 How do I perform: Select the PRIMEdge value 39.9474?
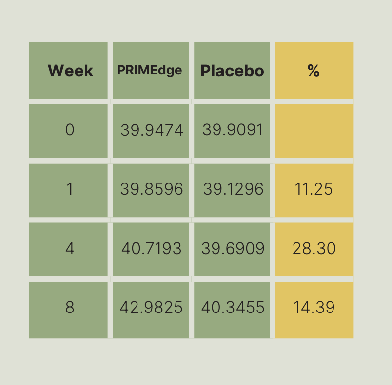[151, 130]
